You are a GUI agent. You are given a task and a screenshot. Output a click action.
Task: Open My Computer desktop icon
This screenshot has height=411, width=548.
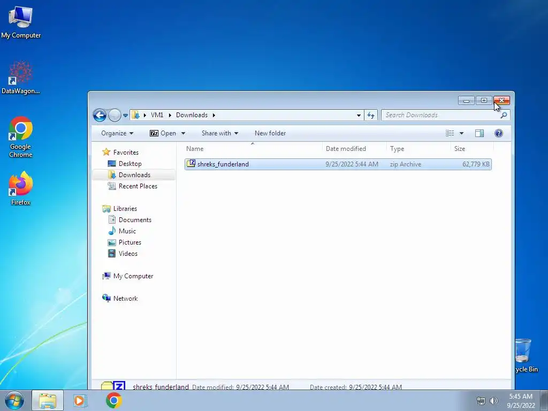pyautogui.click(x=21, y=22)
